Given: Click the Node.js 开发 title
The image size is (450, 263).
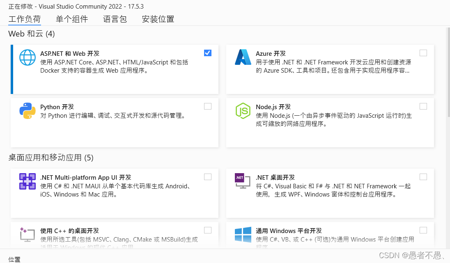Looking at the screenshot, I should [273, 107].
